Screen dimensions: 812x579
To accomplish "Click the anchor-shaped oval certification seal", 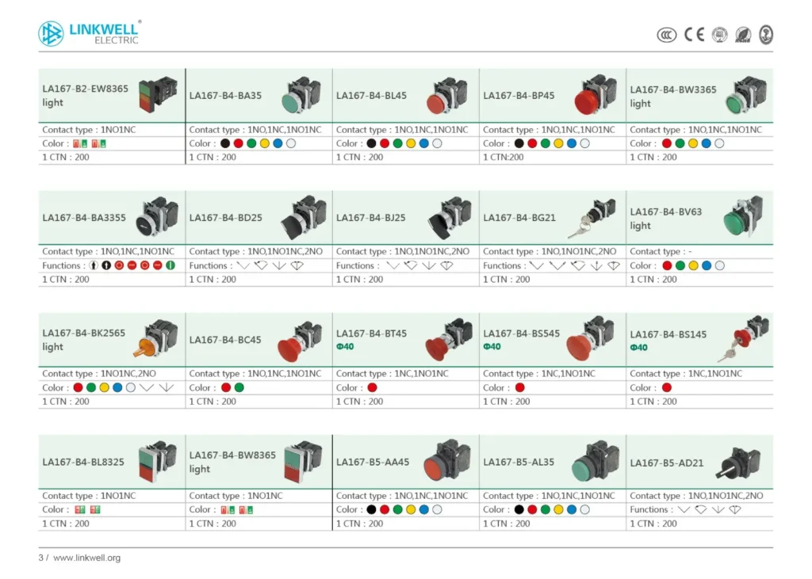I will (x=766, y=35).
